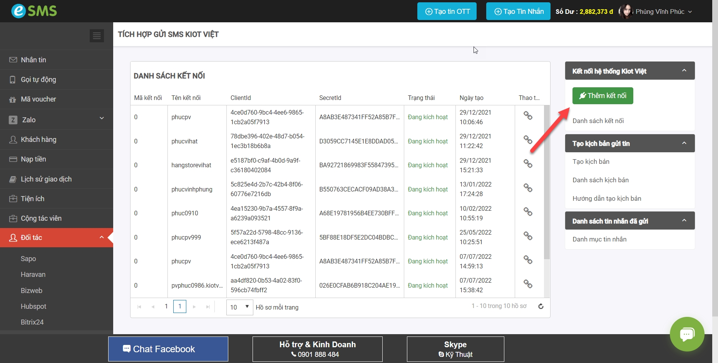The height and width of the screenshot is (363, 718).
Task: Click the hamburger menu icon in sidebar
Action: 97,36
